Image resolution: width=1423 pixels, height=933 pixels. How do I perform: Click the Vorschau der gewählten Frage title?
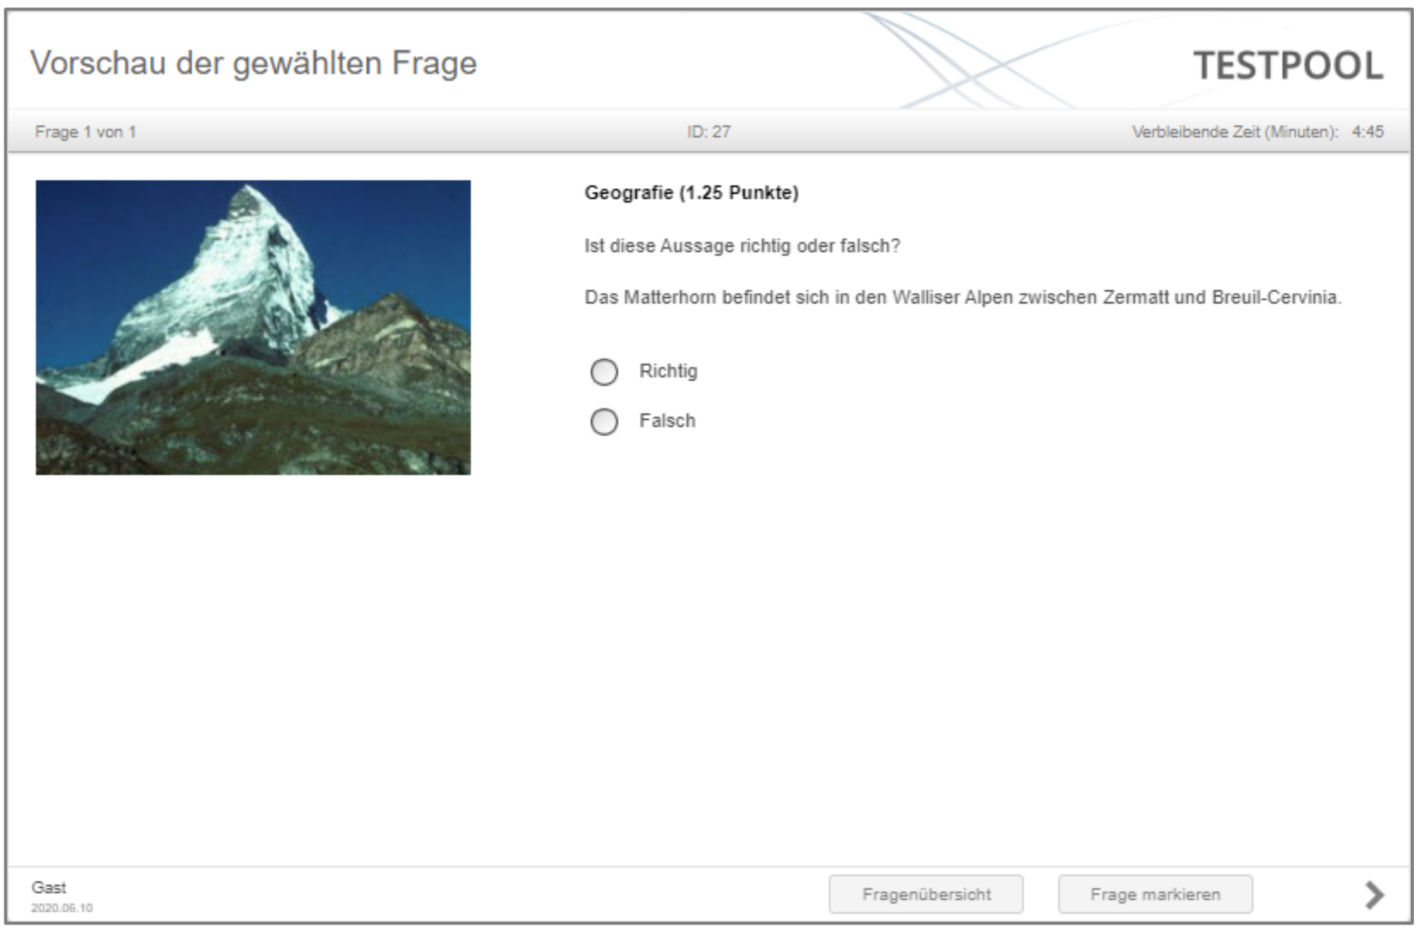tap(253, 63)
